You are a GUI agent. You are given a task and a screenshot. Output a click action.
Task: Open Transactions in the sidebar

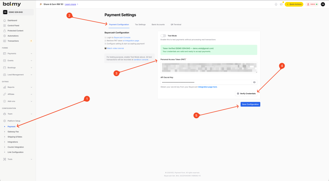(x=13, y=41)
